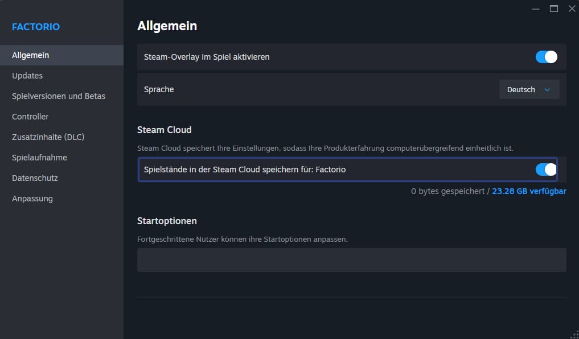Click the Allgemein page heading
Image resolution: width=579 pixels, height=339 pixels.
(167, 26)
